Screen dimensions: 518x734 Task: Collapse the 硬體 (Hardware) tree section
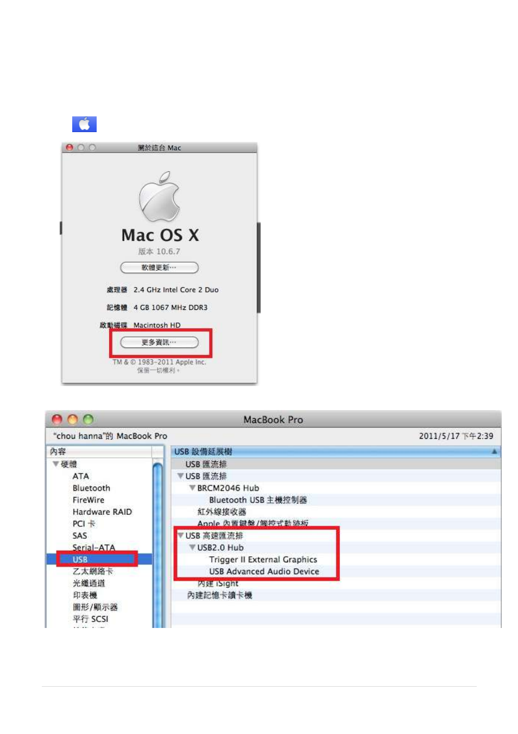coord(55,464)
